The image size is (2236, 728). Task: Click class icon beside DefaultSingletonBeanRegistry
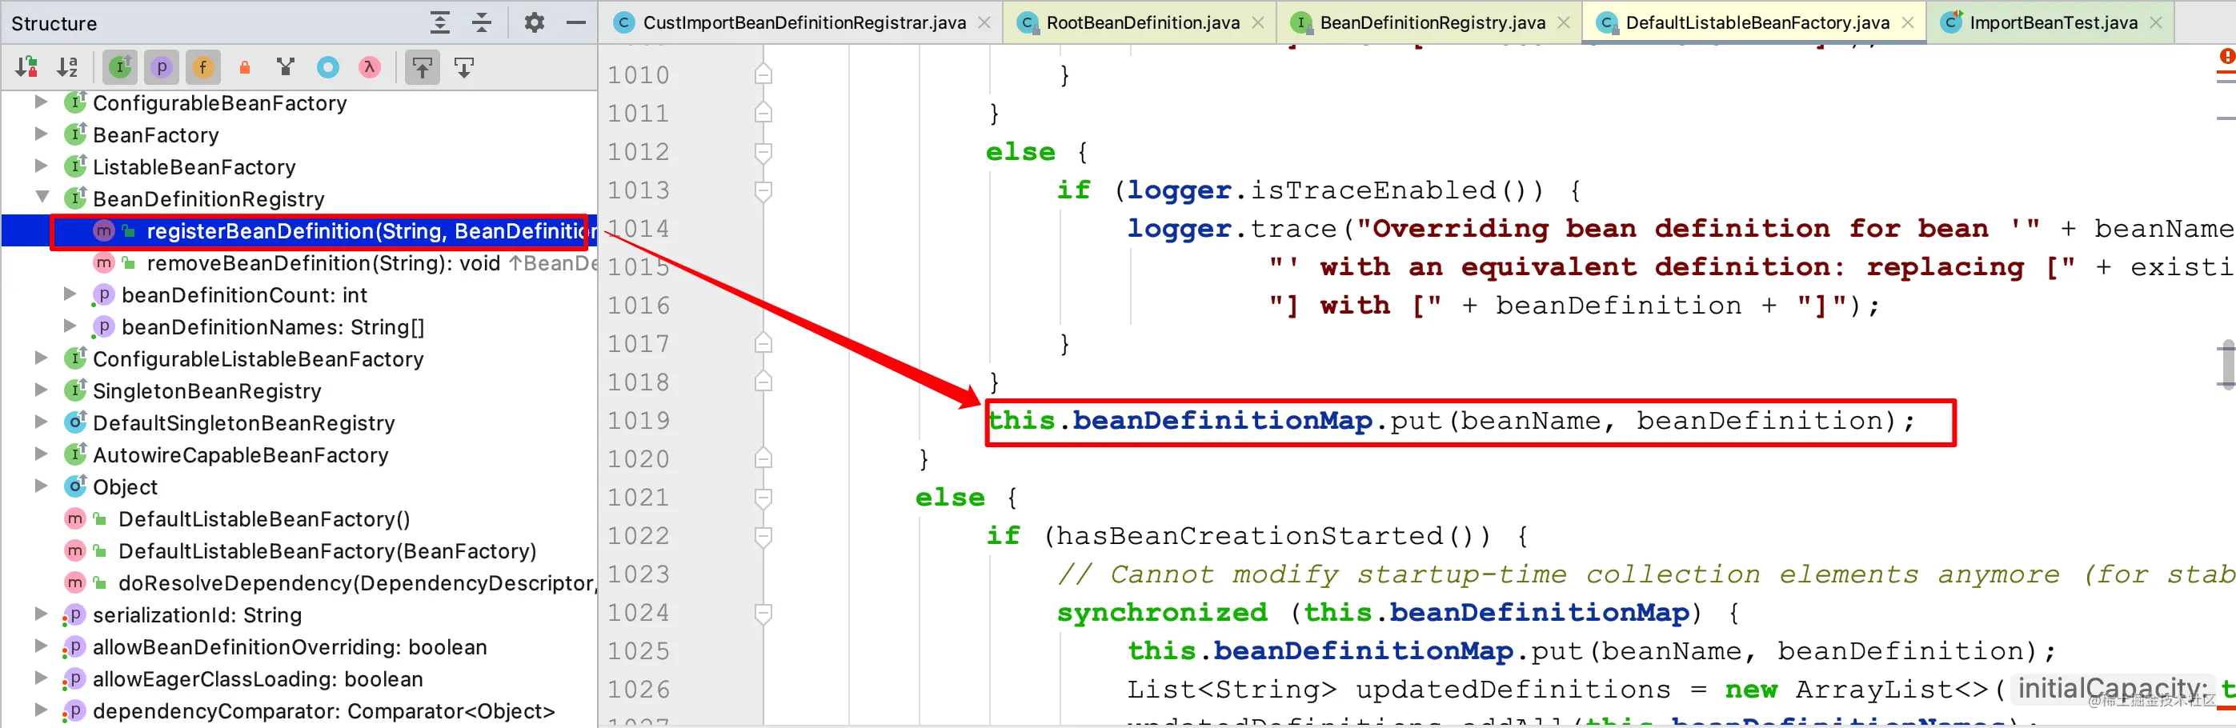tap(75, 422)
